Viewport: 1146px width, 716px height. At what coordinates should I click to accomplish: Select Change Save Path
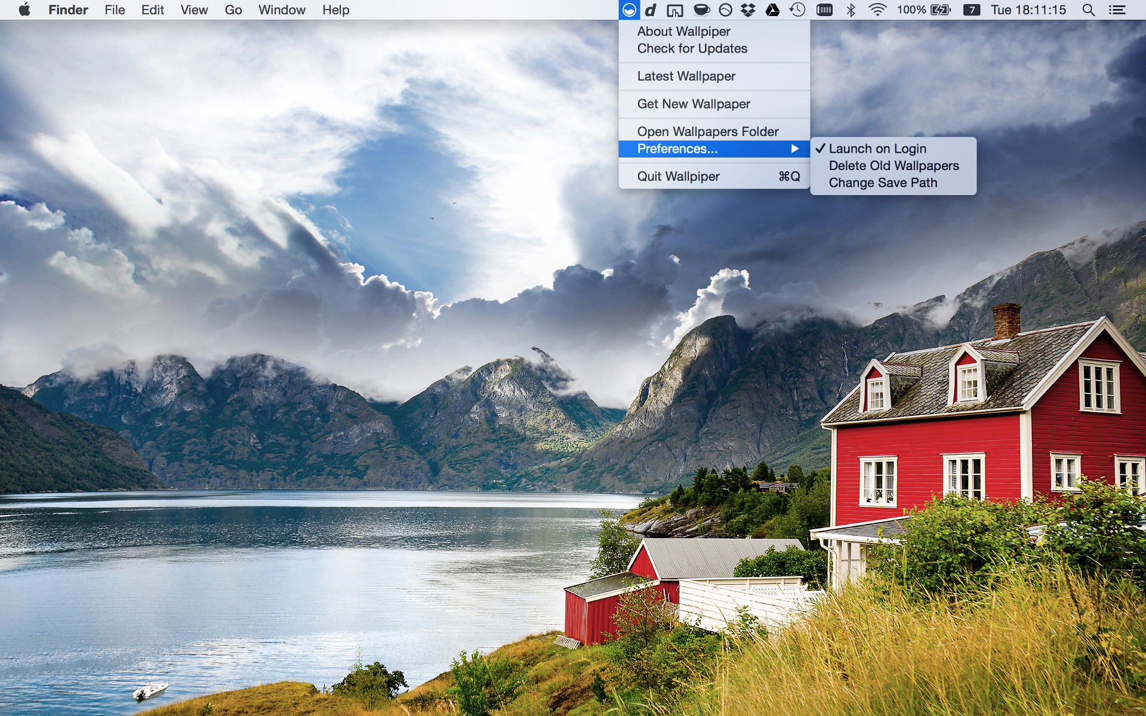[x=883, y=183]
